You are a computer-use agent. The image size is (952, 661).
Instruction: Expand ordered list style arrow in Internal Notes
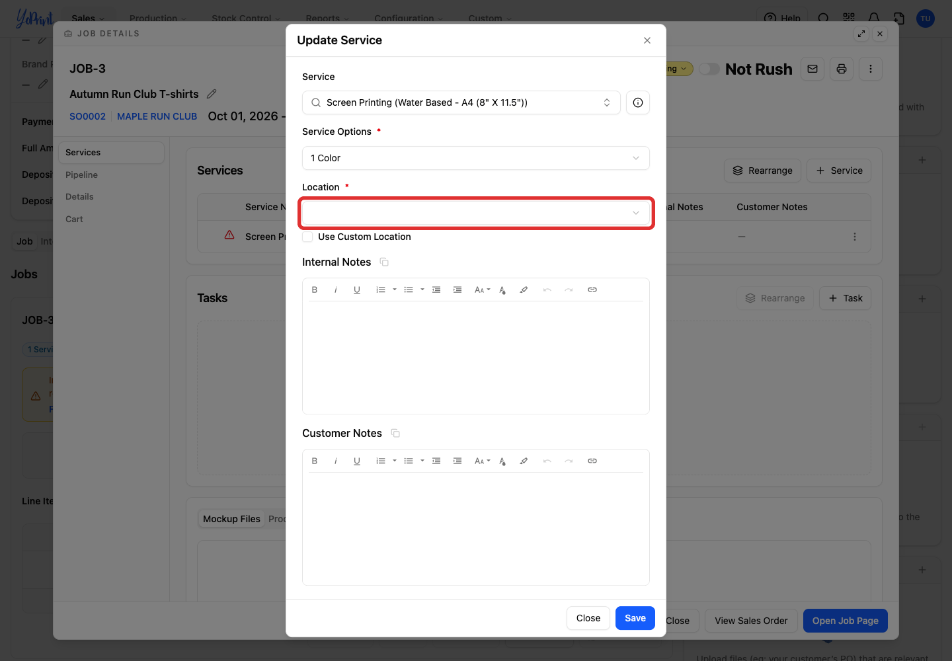395,290
